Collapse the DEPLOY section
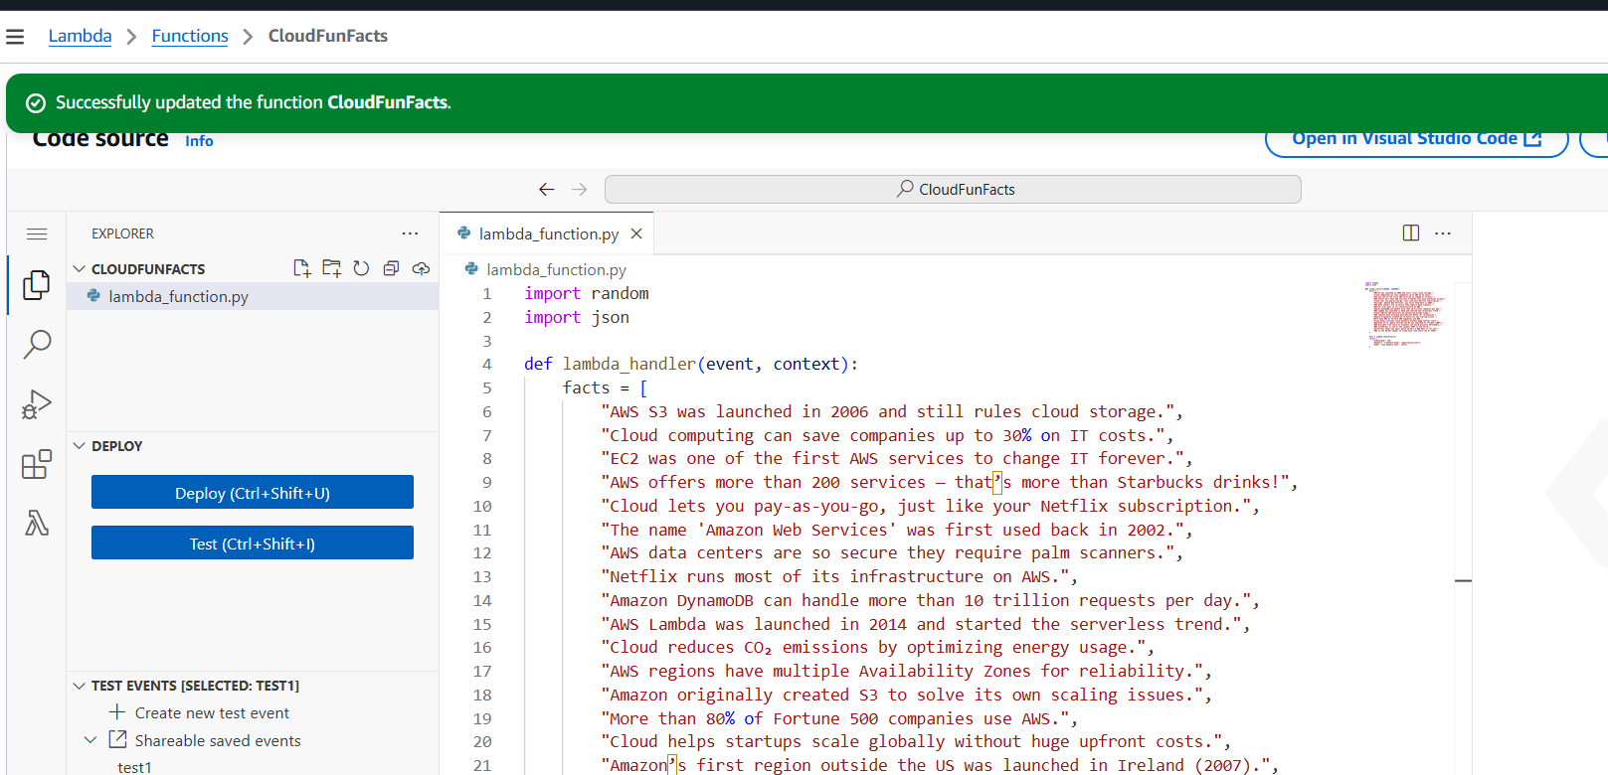This screenshot has height=775, width=1608. 80,445
